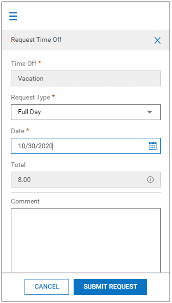Click the Request Type label
This screenshot has width=172, height=303.
click(30, 97)
